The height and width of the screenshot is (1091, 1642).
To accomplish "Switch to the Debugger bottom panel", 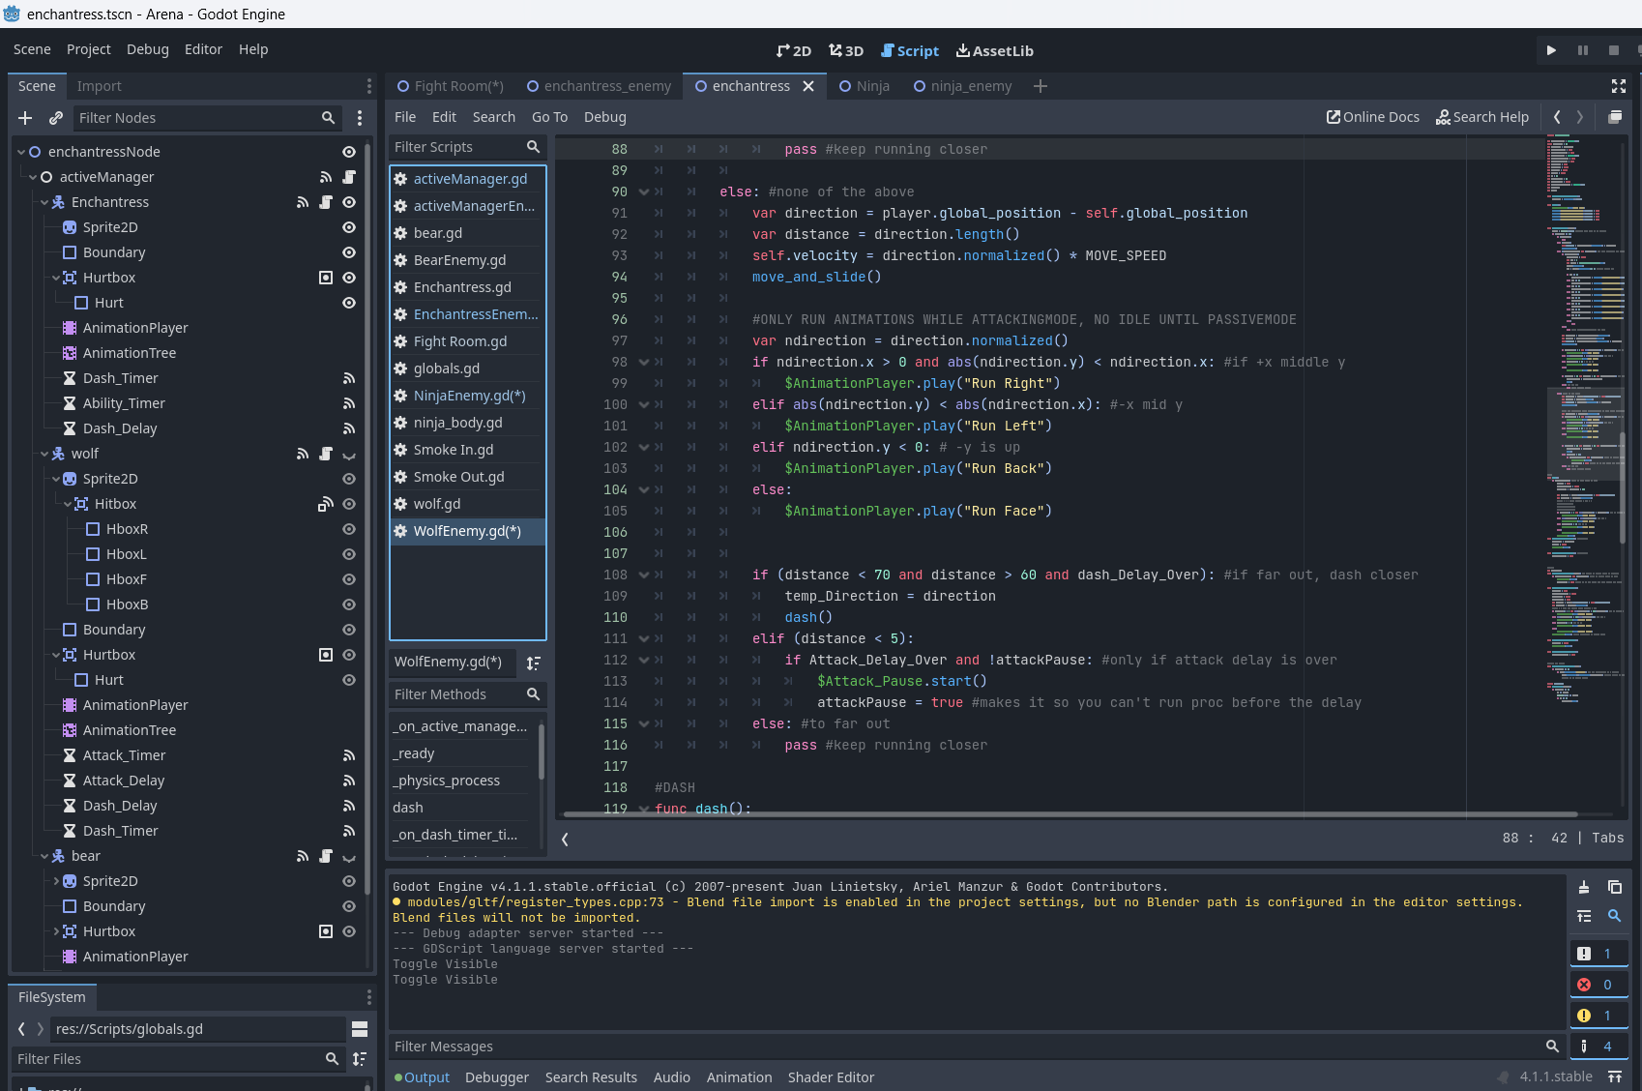I will click(497, 1077).
